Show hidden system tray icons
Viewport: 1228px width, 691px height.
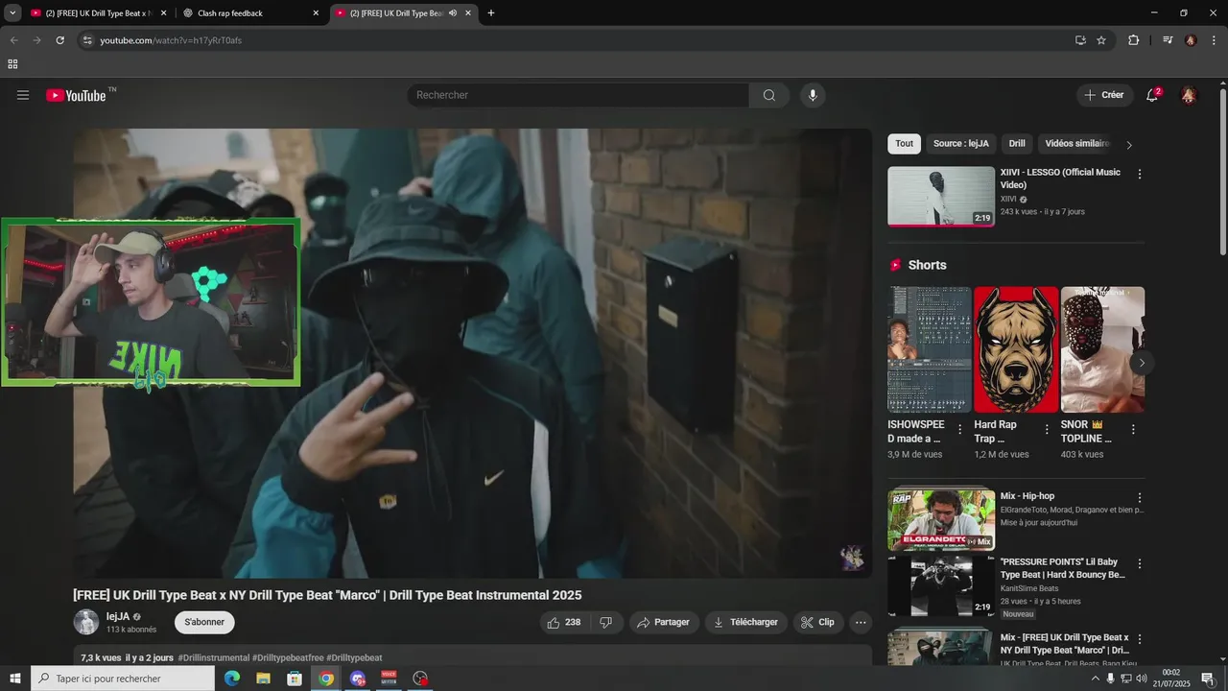click(1096, 679)
